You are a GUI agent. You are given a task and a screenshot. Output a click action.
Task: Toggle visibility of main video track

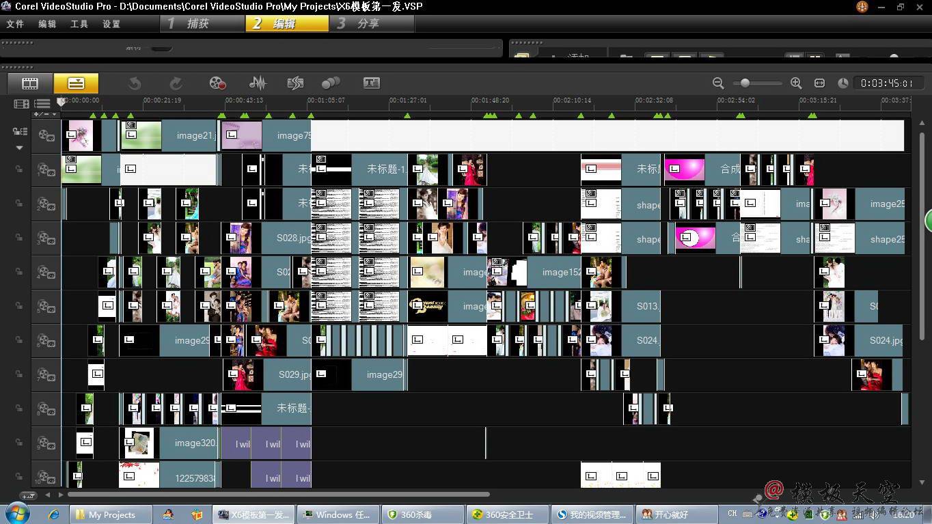46,135
